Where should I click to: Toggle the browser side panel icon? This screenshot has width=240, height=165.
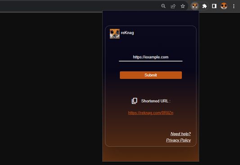[x=214, y=6]
